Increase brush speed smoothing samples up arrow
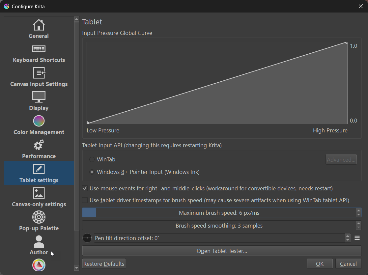The width and height of the screenshot is (368, 275). click(x=358, y=223)
